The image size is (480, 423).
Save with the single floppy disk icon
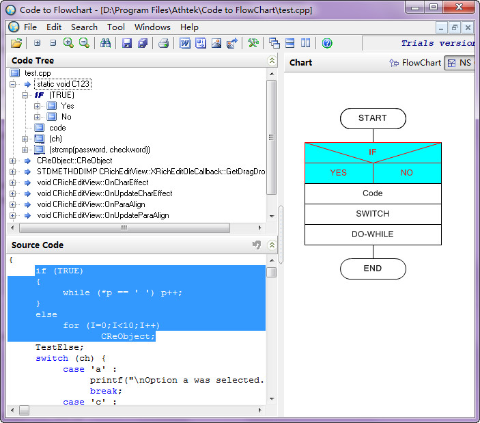[x=127, y=43]
